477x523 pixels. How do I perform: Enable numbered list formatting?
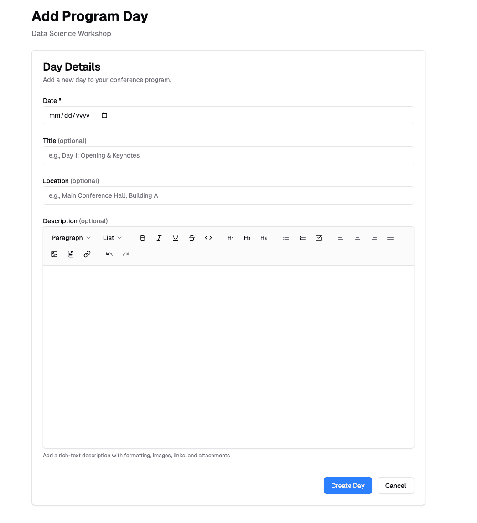point(302,237)
